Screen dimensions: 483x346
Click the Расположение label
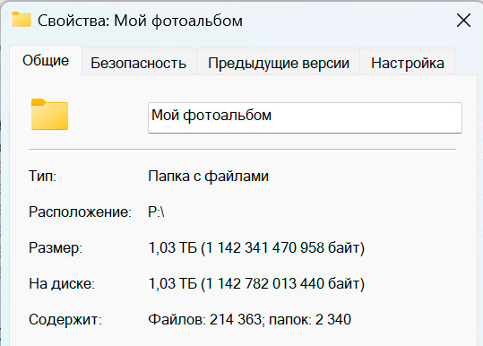point(80,212)
